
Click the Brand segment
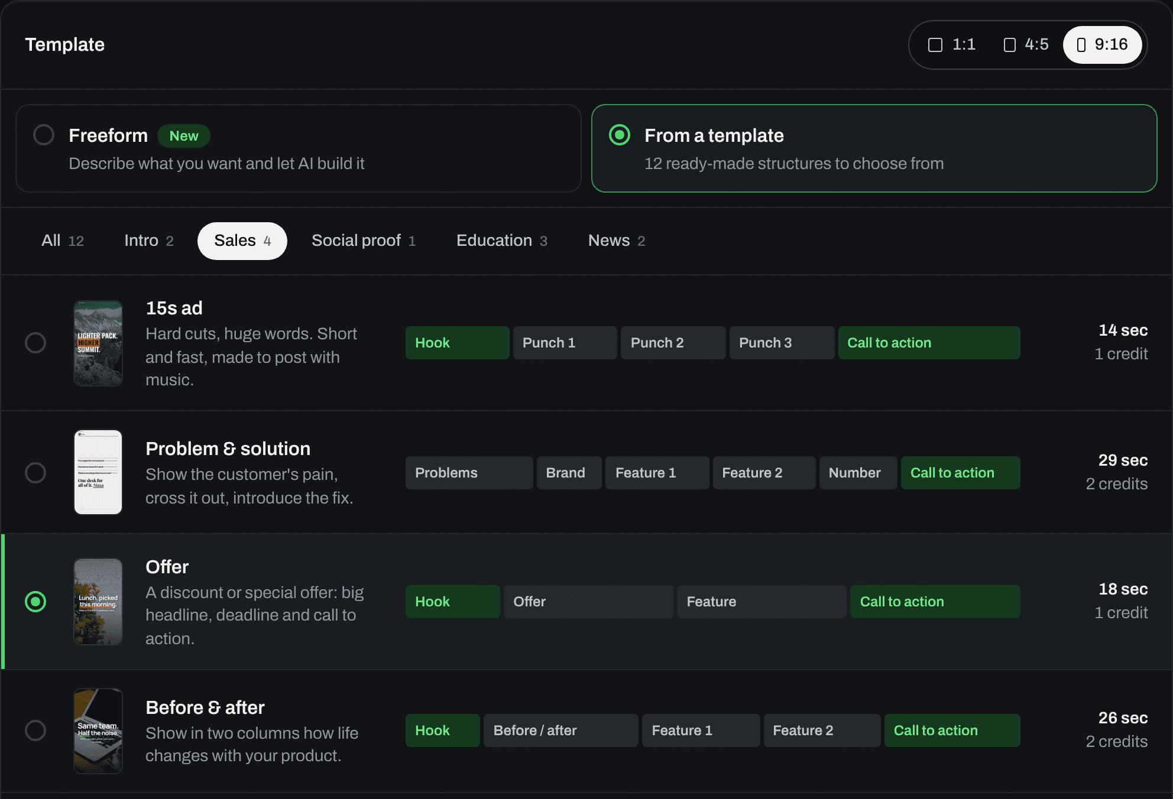pos(569,473)
